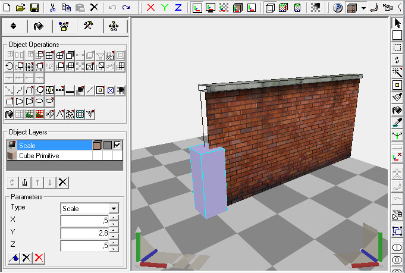Toggle the green Y axis constraint
Screen dimensions: 405x273
point(165,8)
